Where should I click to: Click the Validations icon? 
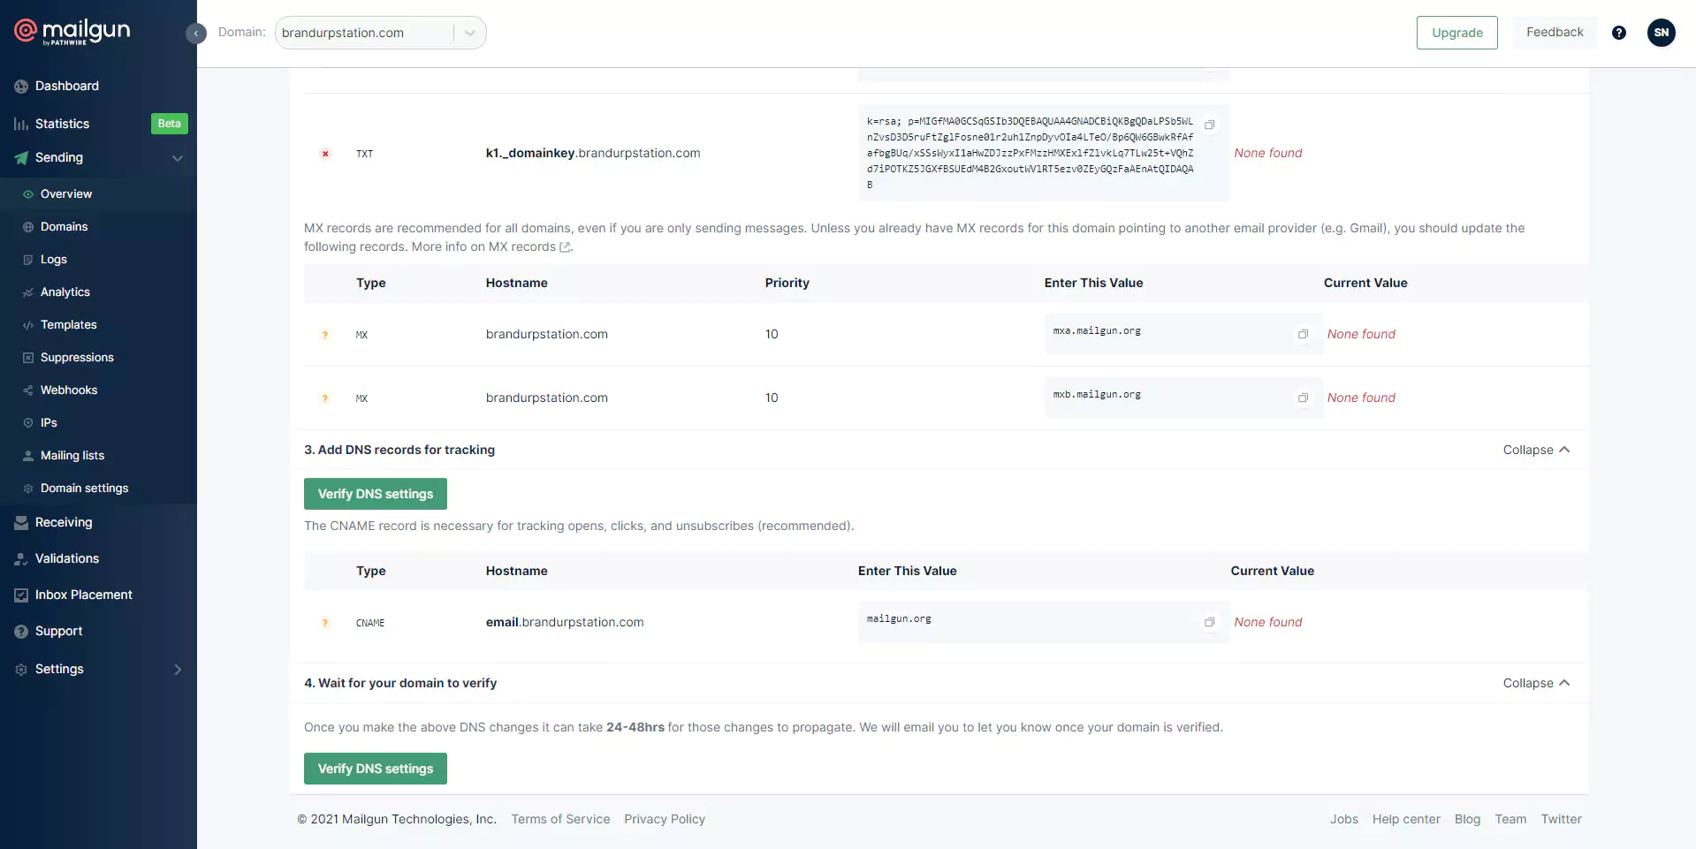pos(21,558)
